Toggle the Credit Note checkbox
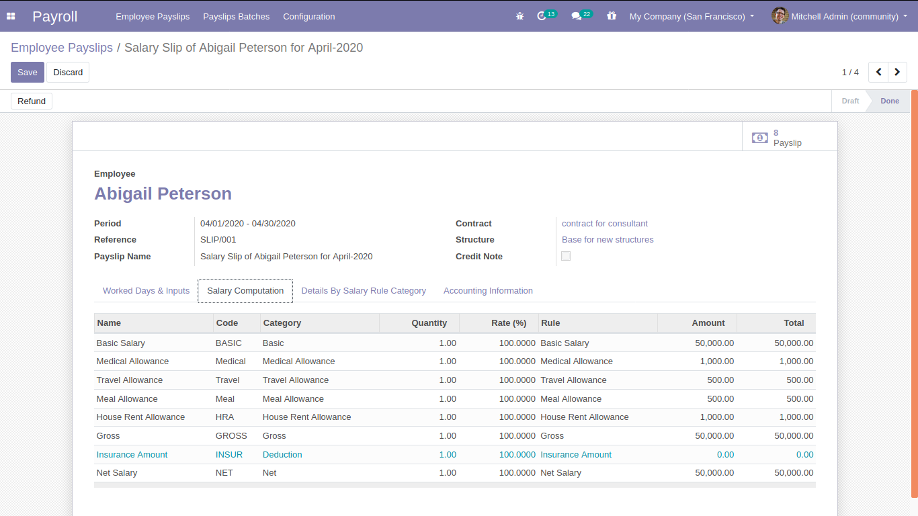The width and height of the screenshot is (918, 516). pyautogui.click(x=566, y=256)
